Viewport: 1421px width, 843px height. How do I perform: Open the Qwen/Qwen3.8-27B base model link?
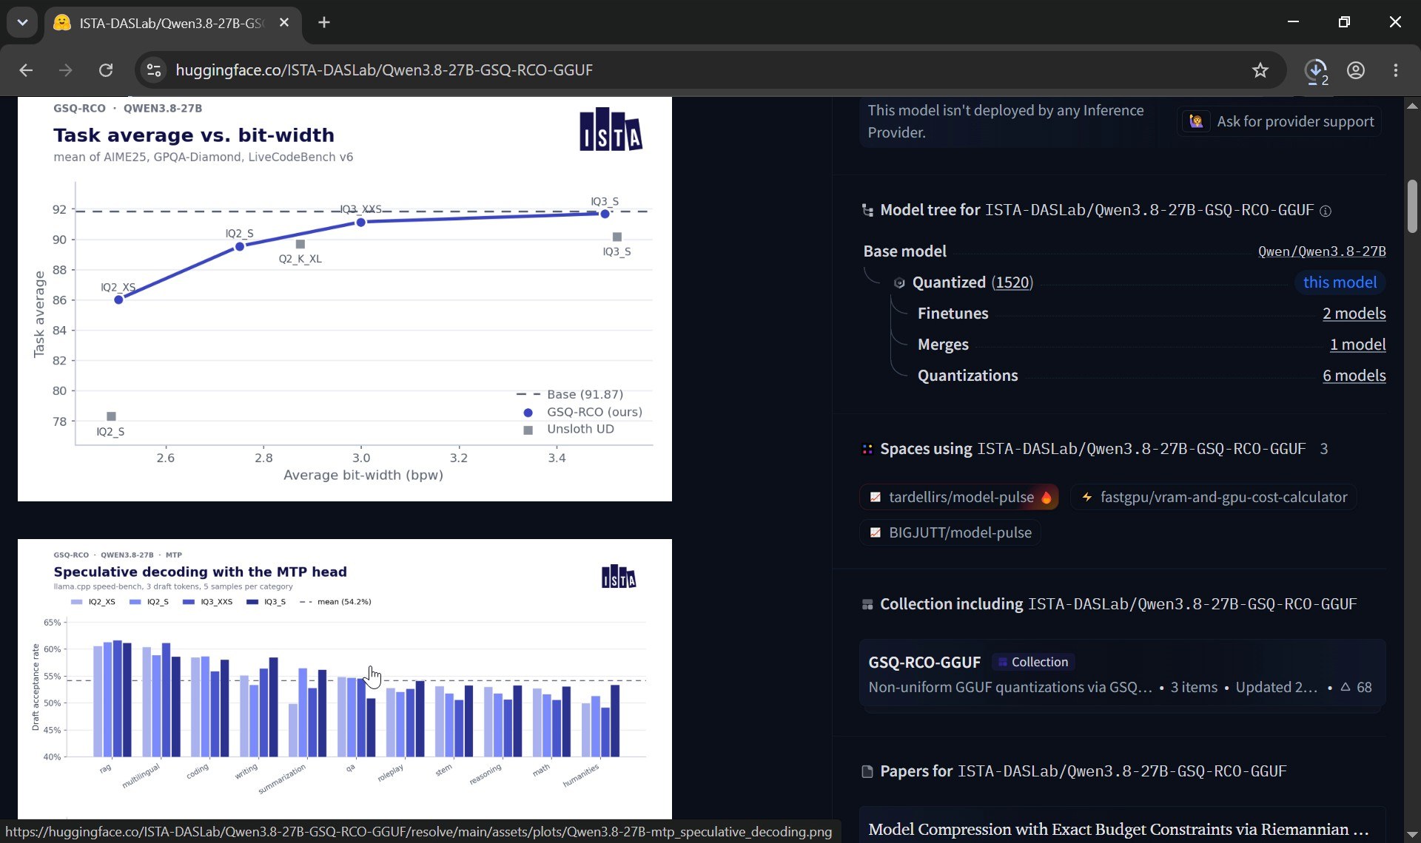point(1322,251)
